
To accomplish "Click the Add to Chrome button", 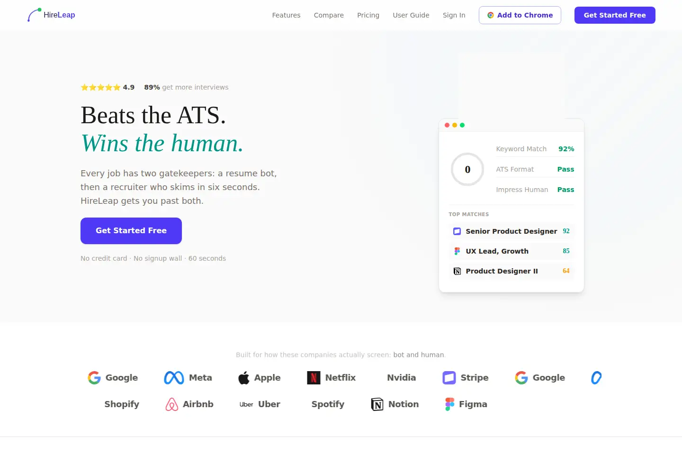I will pyautogui.click(x=520, y=15).
